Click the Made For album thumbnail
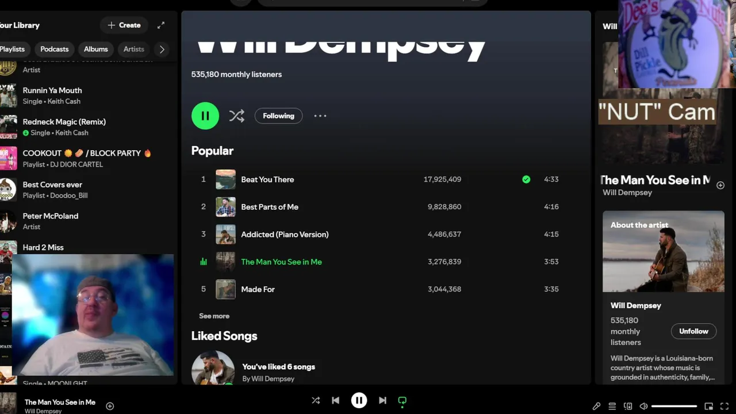The width and height of the screenshot is (736, 414). [x=225, y=289]
